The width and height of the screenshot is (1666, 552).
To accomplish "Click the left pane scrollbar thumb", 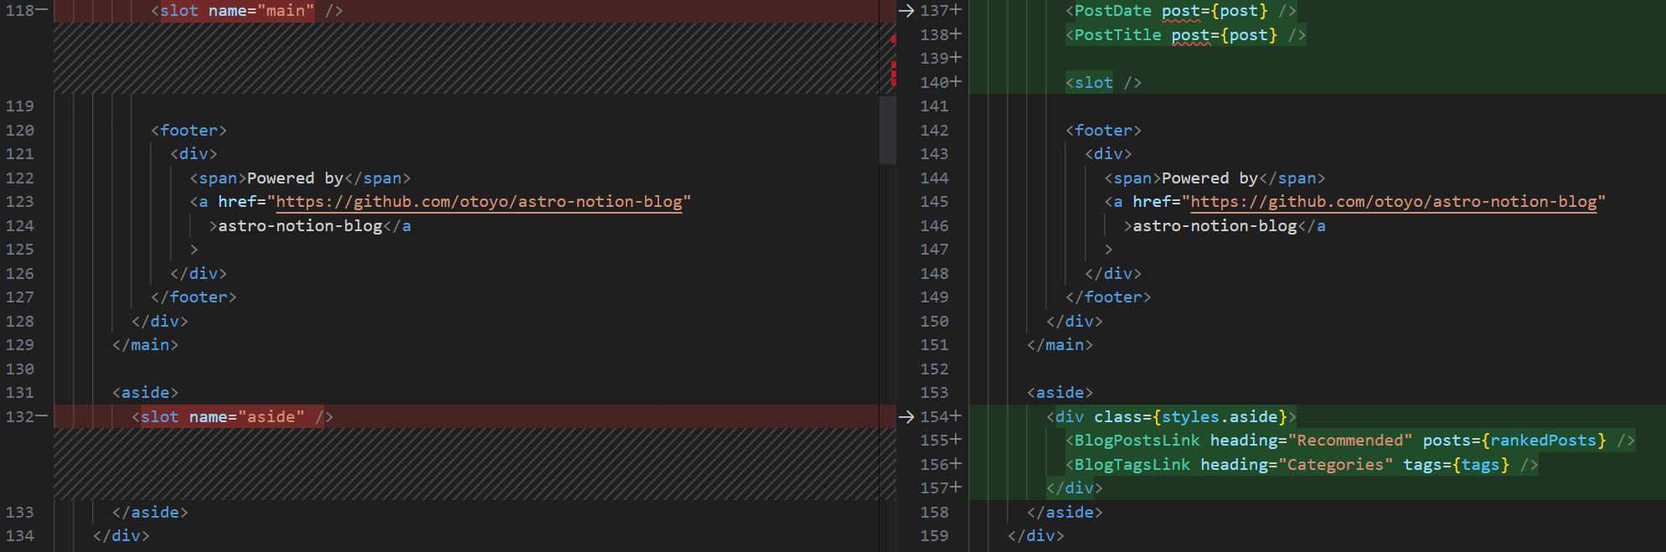I will pyautogui.click(x=887, y=130).
